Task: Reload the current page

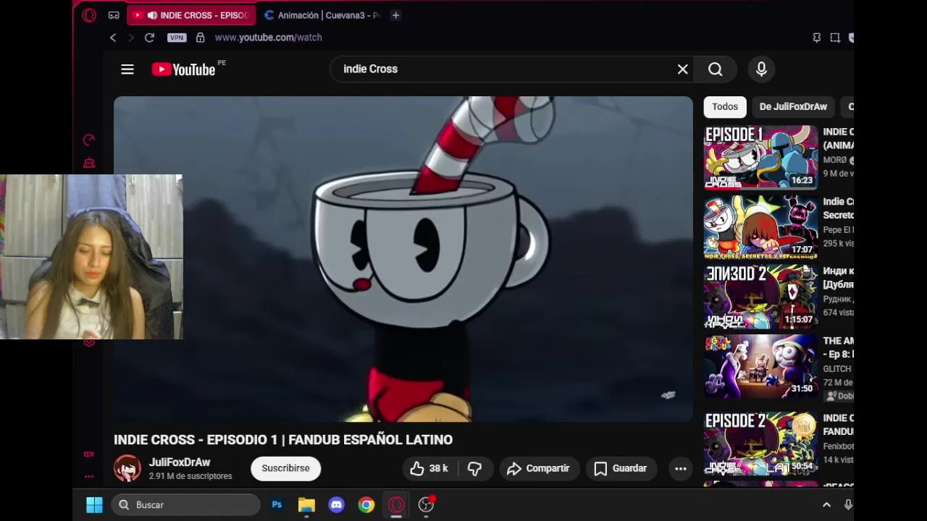Action: (x=149, y=38)
